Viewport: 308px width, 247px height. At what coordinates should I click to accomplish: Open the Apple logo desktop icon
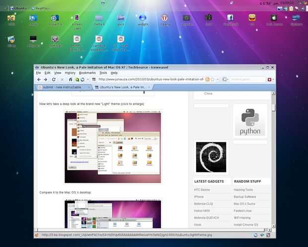(x=274, y=18)
